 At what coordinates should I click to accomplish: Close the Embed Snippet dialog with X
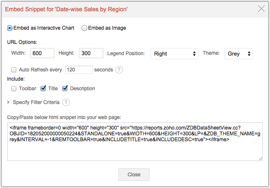261,8
